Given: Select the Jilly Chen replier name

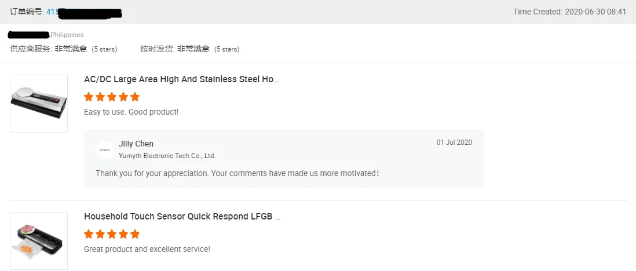Looking at the screenshot, I should pos(136,144).
